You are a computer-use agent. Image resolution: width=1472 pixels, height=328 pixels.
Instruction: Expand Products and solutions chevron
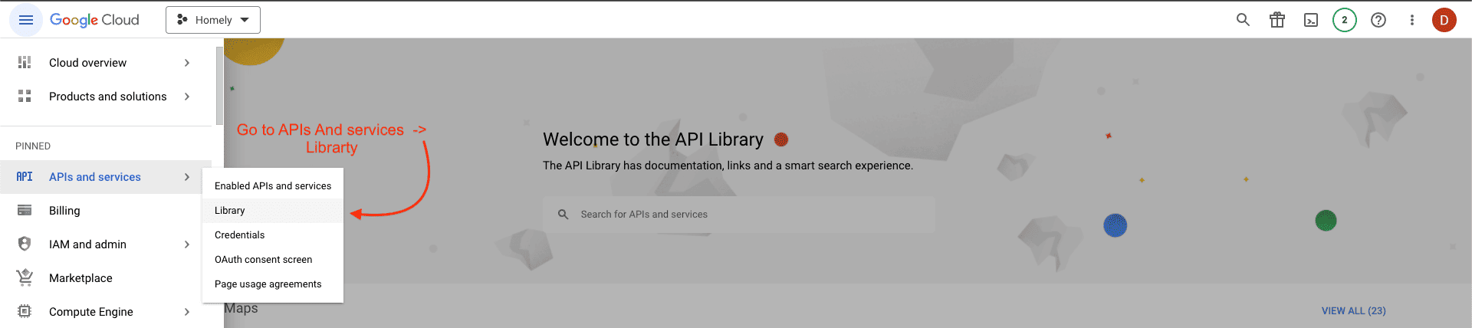[x=187, y=97]
